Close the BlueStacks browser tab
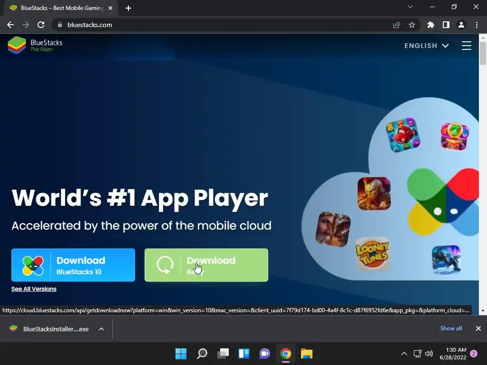This screenshot has width=487, height=365. (110, 8)
